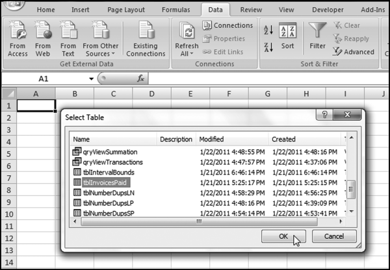Close the Select Table dialog

point(347,114)
